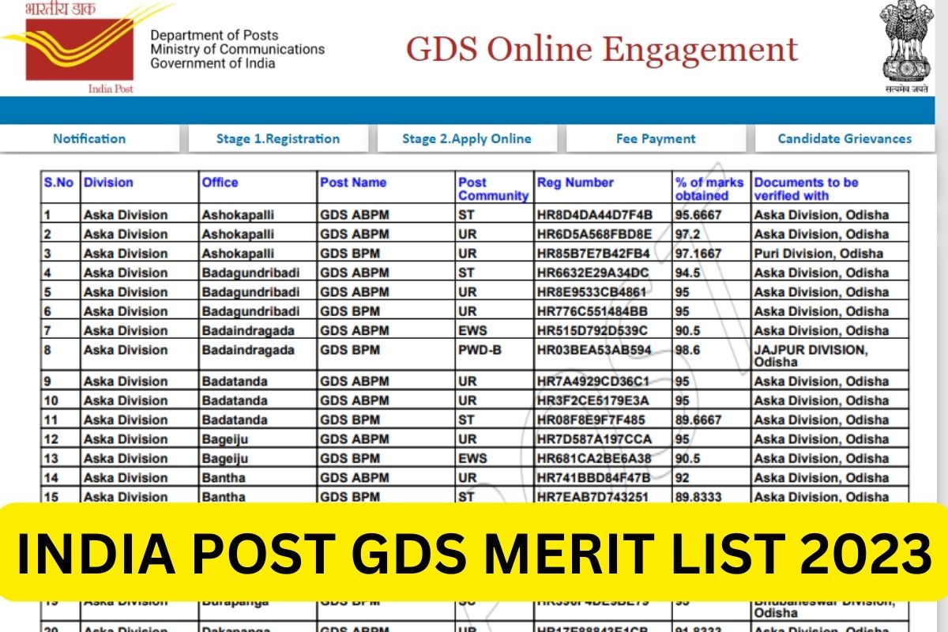Select reg number HR7A4929CD36C1
Image resolution: width=948 pixels, height=632 pixels.
point(593,382)
